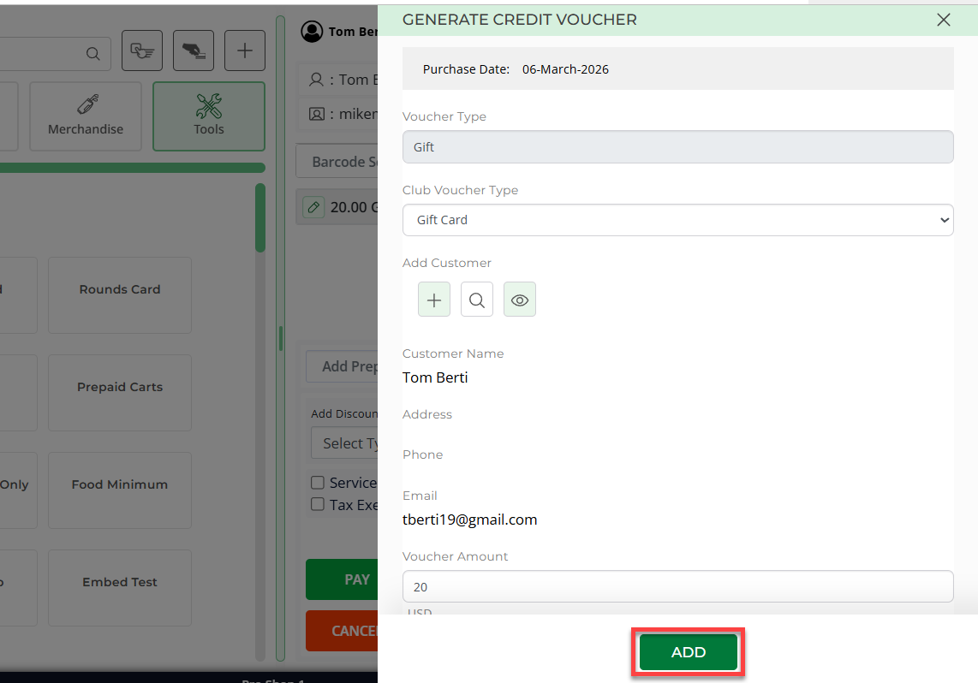Toggle the Tax Exempt checkbox
Image resolution: width=978 pixels, height=683 pixels.
click(x=318, y=505)
